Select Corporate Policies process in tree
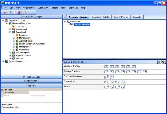The height and width of the screenshot is (114, 167). [82, 24]
